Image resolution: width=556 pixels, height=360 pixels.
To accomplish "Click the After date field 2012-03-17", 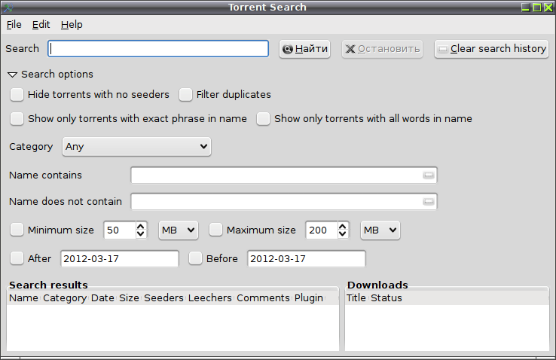I will tap(120, 258).
